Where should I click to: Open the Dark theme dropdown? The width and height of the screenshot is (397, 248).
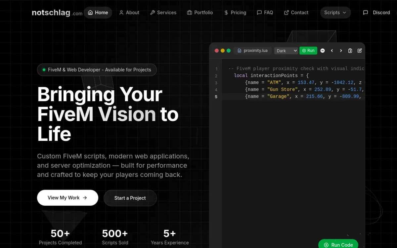(x=286, y=51)
